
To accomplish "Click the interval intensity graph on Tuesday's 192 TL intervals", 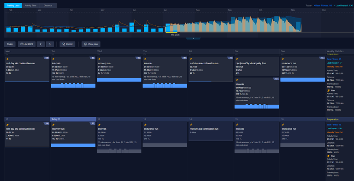I will tap(73, 85).
